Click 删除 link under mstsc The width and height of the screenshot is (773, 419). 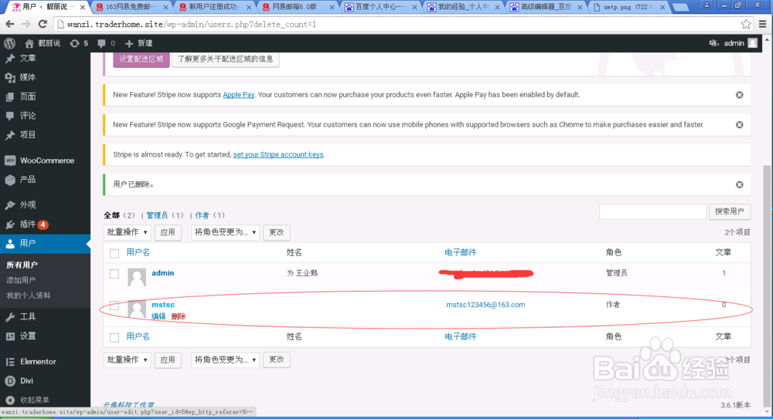[179, 316]
